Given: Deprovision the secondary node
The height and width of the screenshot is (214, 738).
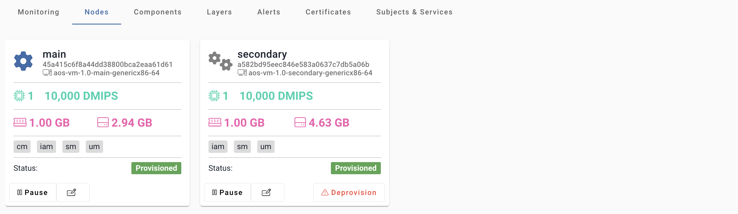Looking at the screenshot, I should pyautogui.click(x=349, y=192).
